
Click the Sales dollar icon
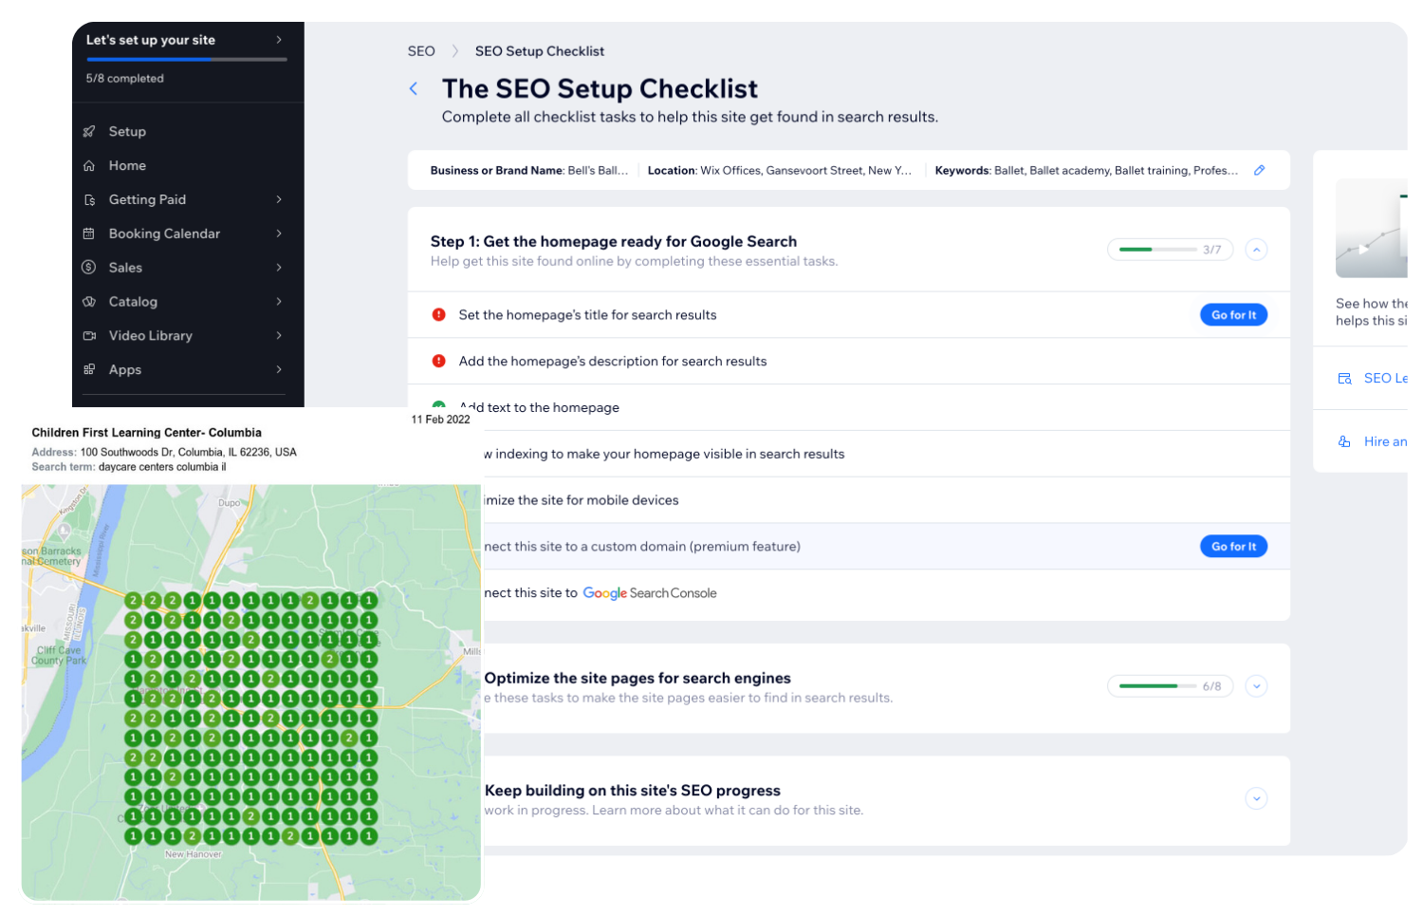[89, 268]
